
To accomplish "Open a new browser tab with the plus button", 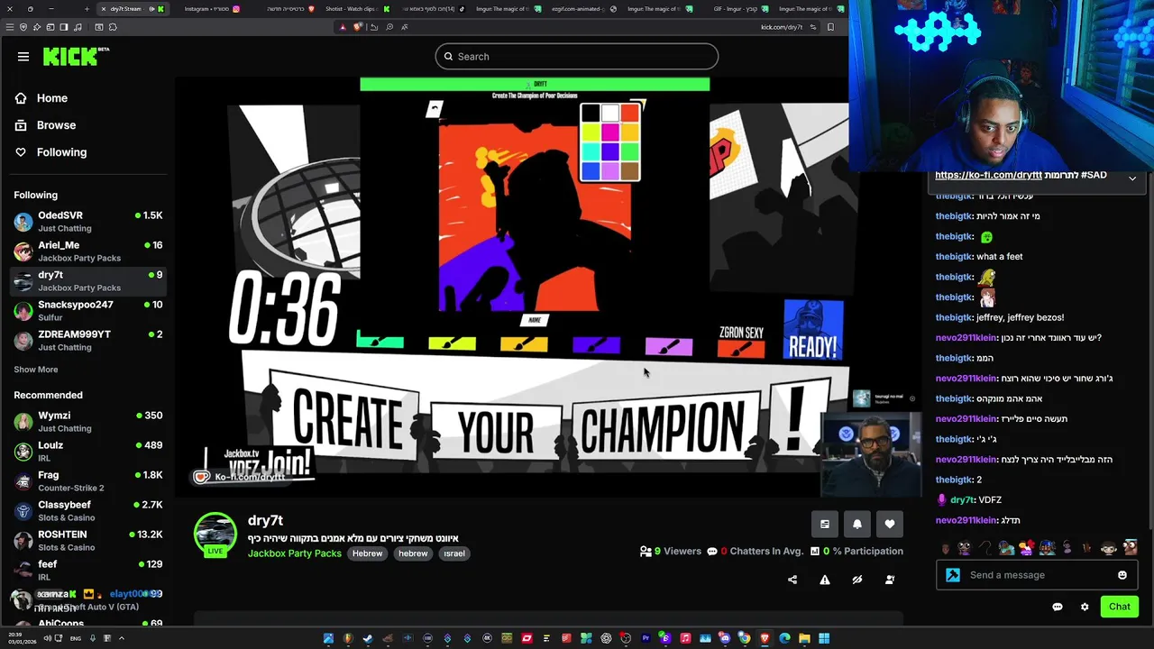I will pos(87,9).
